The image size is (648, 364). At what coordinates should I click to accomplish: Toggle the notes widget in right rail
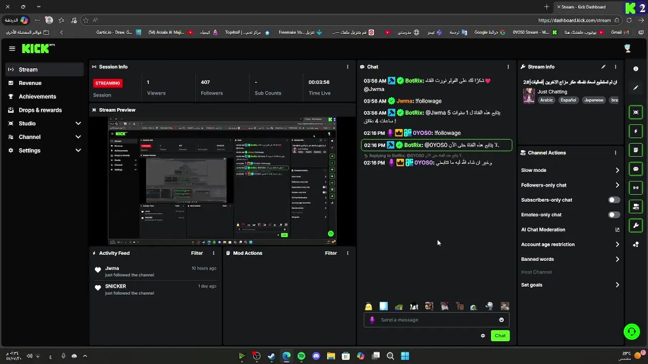pyautogui.click(x=636, y=150)
